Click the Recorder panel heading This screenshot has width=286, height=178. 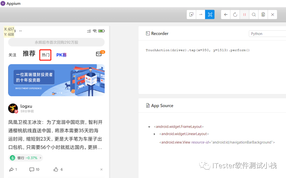[157, 34]
